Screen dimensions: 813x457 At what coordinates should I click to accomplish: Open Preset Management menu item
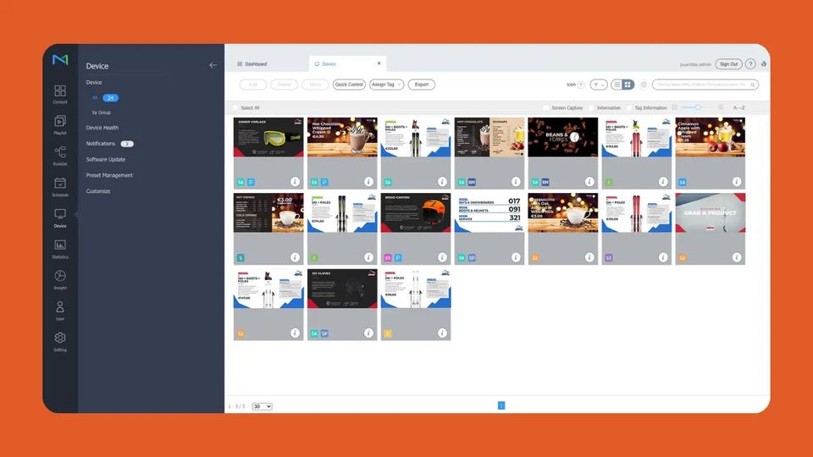tap(109, 175)
